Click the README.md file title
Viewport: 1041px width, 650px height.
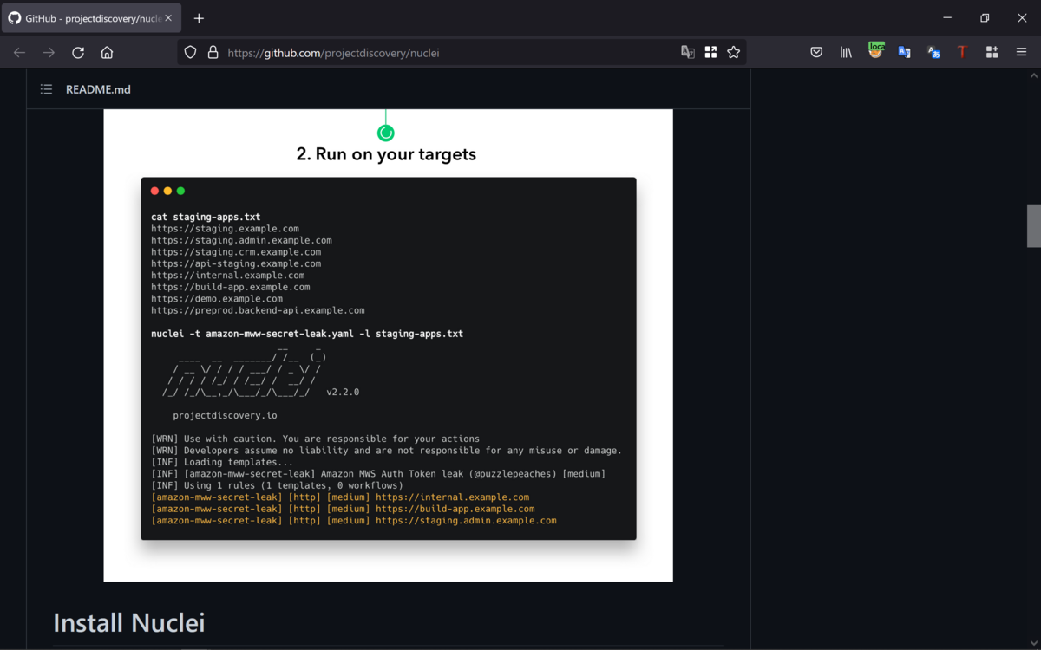[x=98, y=89]
